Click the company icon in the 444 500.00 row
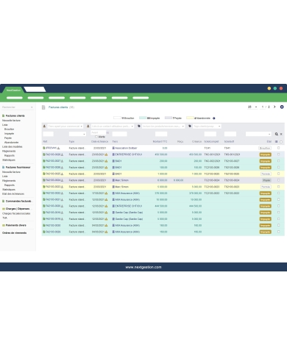Screen dimensions: 287x356 click(113, 206)
